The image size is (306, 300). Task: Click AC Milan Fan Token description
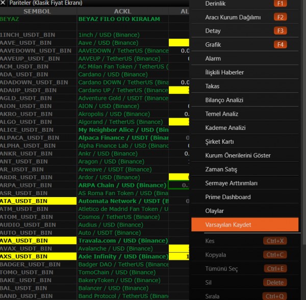(123, 67)
